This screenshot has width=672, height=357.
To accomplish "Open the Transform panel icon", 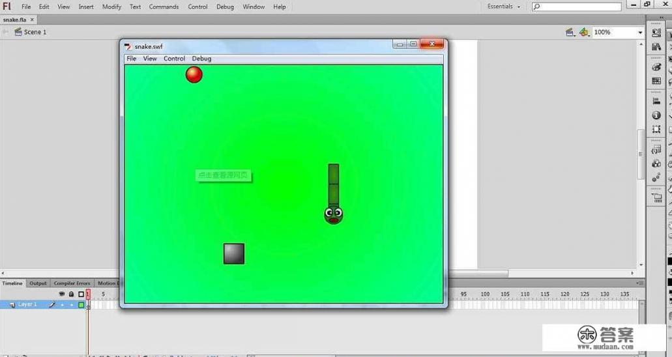I will pos(656,130).
